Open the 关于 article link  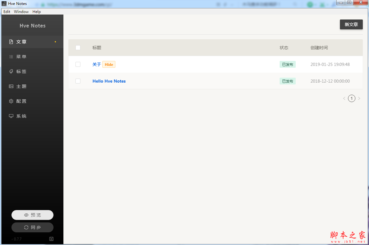point(97,64)
